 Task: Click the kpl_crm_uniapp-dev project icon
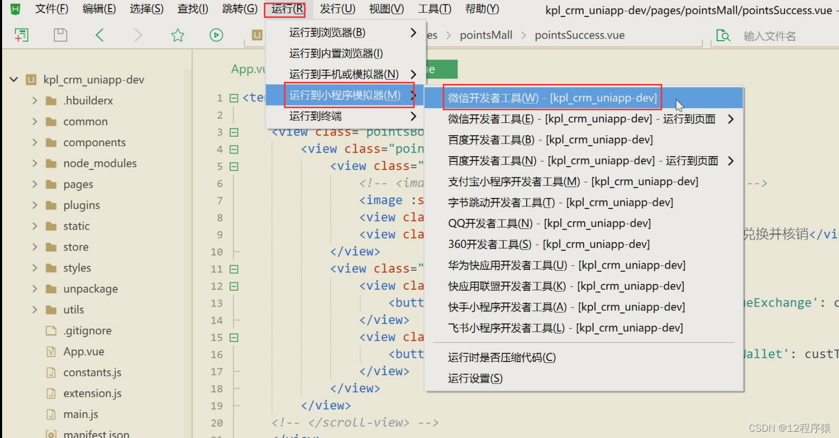coord(31,80)
